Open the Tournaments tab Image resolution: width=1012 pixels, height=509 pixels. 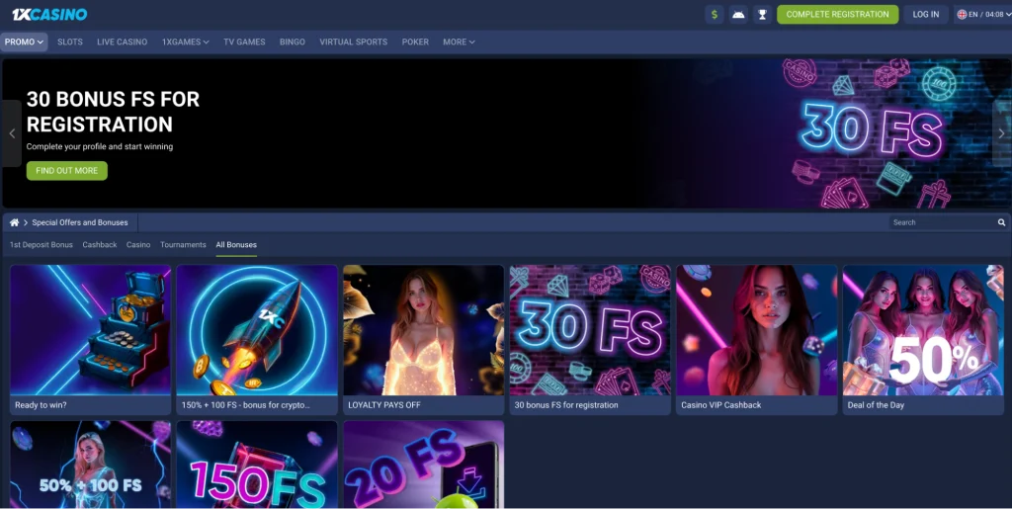tap(183, 245)
